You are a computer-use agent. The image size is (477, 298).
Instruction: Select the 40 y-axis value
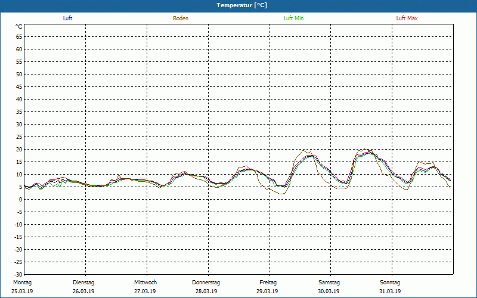(x=19, y=99)
